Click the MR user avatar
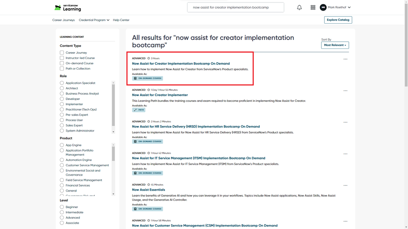Screen dimensions: 408x229 pyautogui.click(x=323, y=7)
